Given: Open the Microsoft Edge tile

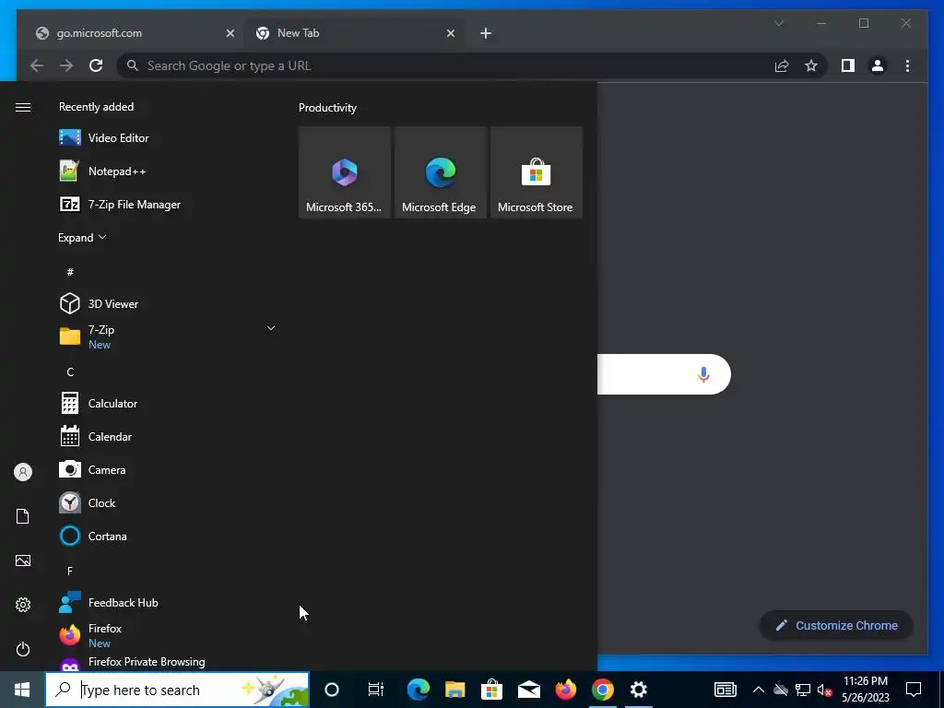Looking at the screenshot, I should [x=440, y=172].
